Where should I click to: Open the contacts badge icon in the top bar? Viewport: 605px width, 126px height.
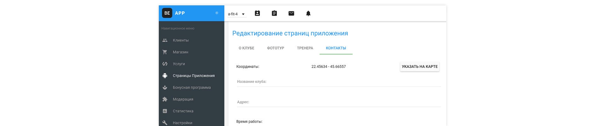pos(257,13)
